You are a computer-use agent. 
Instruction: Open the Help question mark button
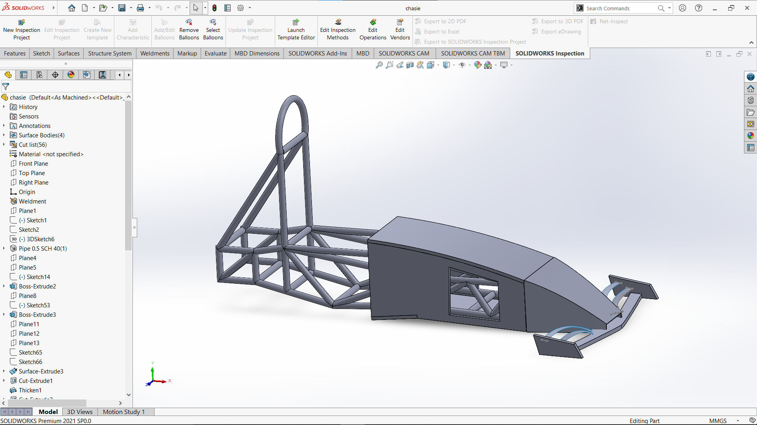click(x=699, y=8)
